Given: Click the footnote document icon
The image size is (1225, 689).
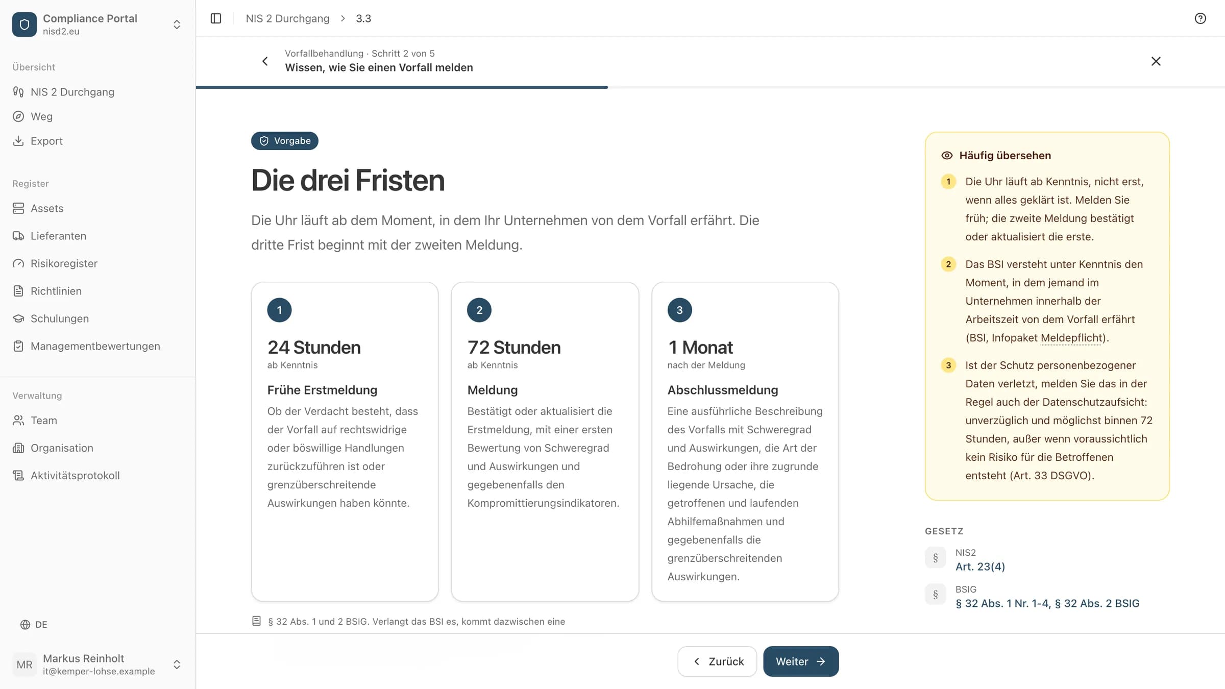Looking at the screenshot, I should click(x=256, y=621).
